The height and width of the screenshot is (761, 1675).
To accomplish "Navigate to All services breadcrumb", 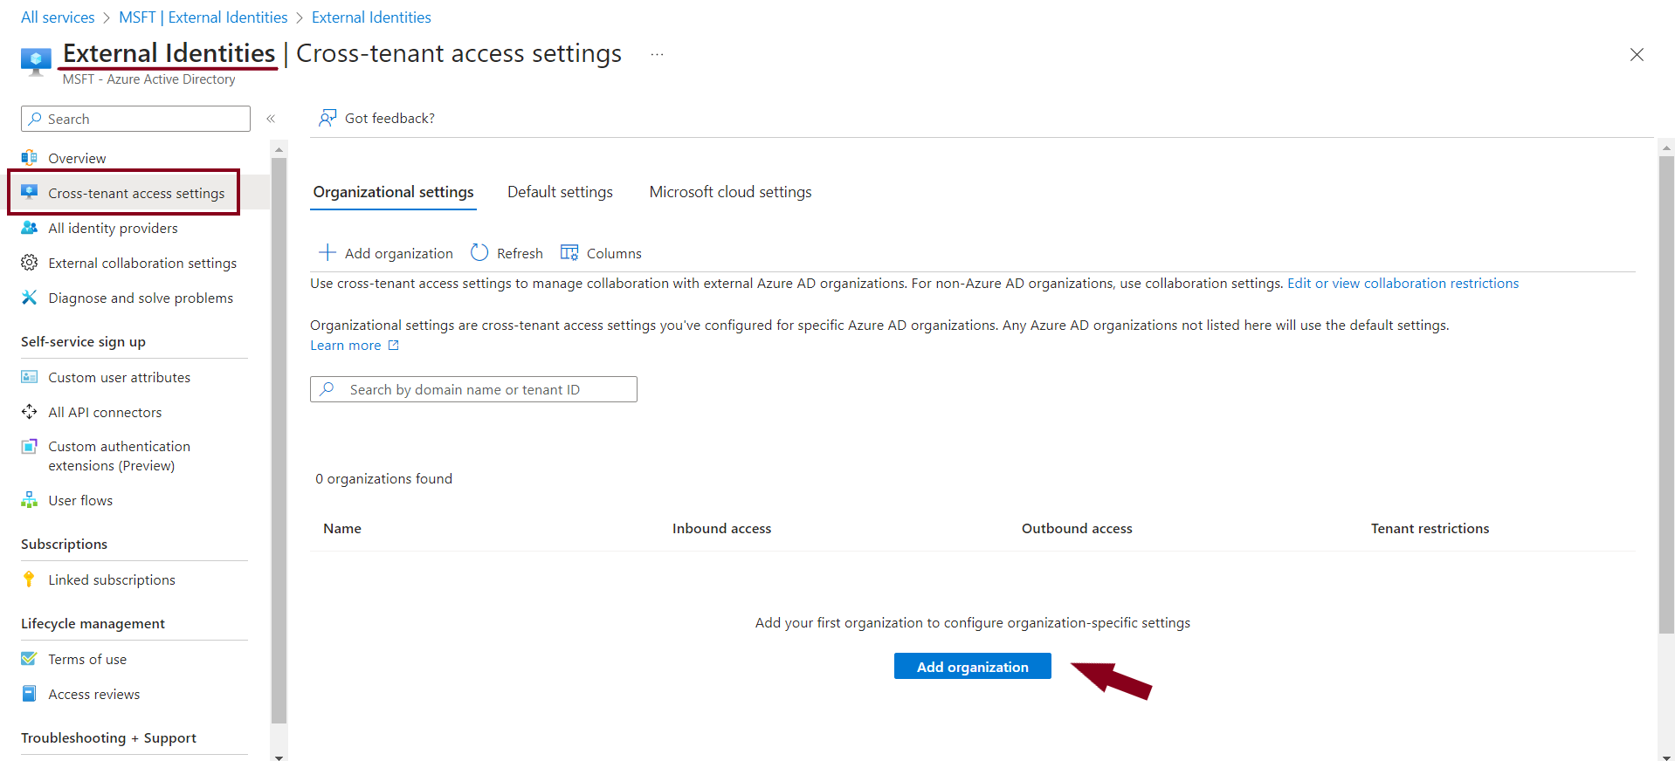I will coord(58,17).
